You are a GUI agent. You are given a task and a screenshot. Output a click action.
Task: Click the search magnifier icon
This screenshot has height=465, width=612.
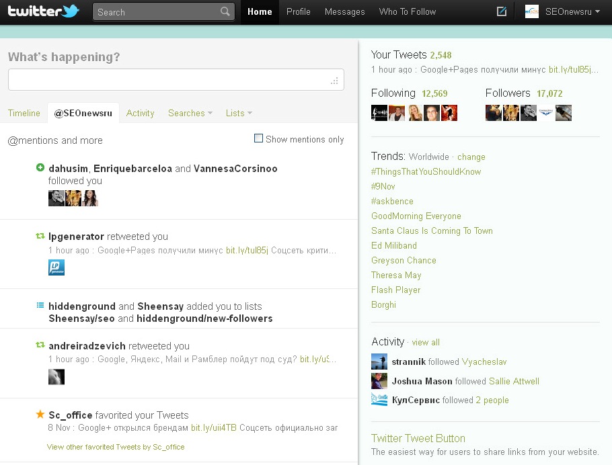[x=225, y=12]
